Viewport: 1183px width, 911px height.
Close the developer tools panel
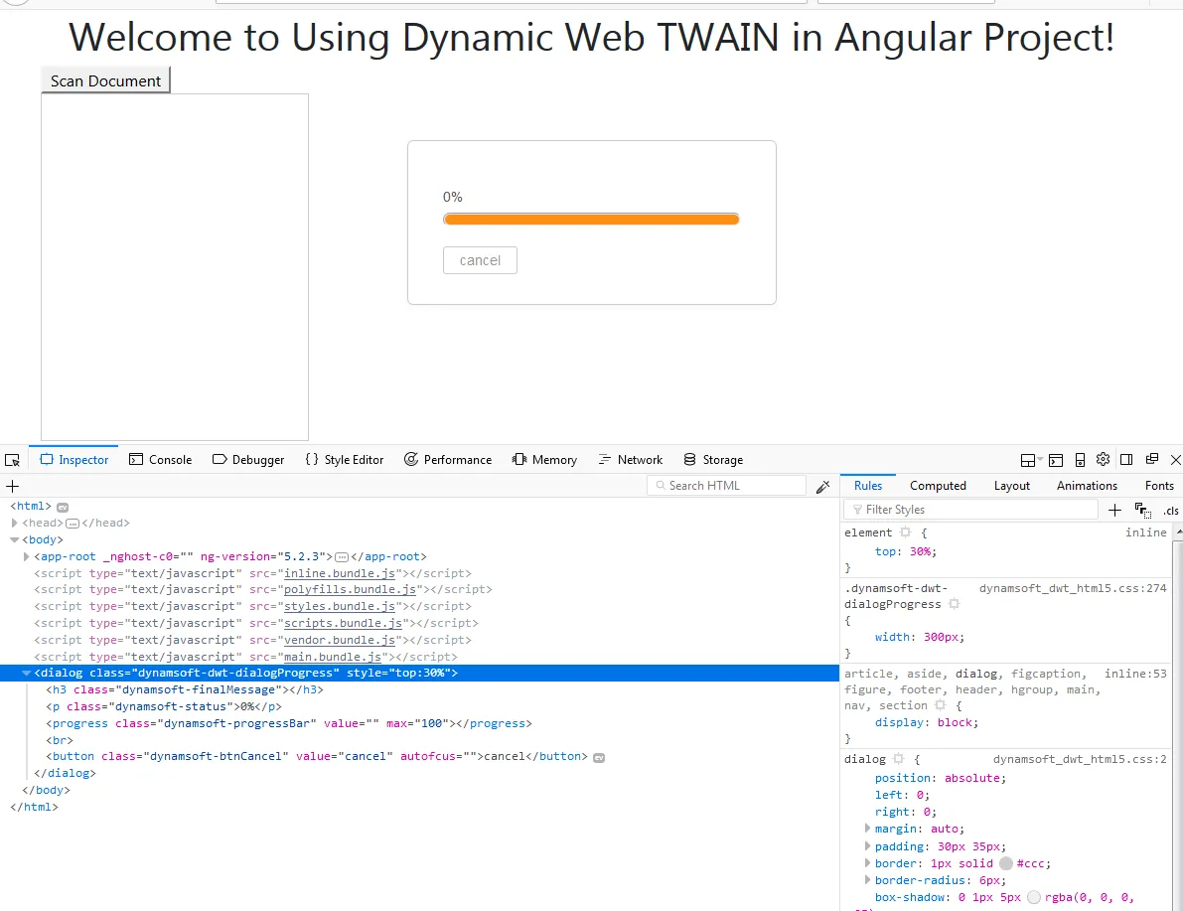coord(1175,459)
